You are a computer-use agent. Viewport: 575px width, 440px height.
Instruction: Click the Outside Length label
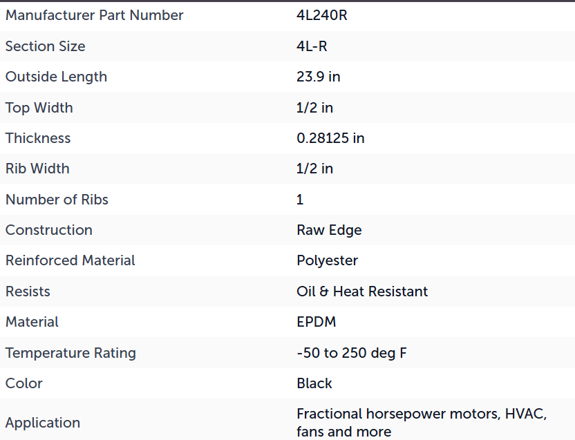point(56,77)
